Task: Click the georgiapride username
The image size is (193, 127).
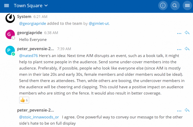Action: pos(30,33)
